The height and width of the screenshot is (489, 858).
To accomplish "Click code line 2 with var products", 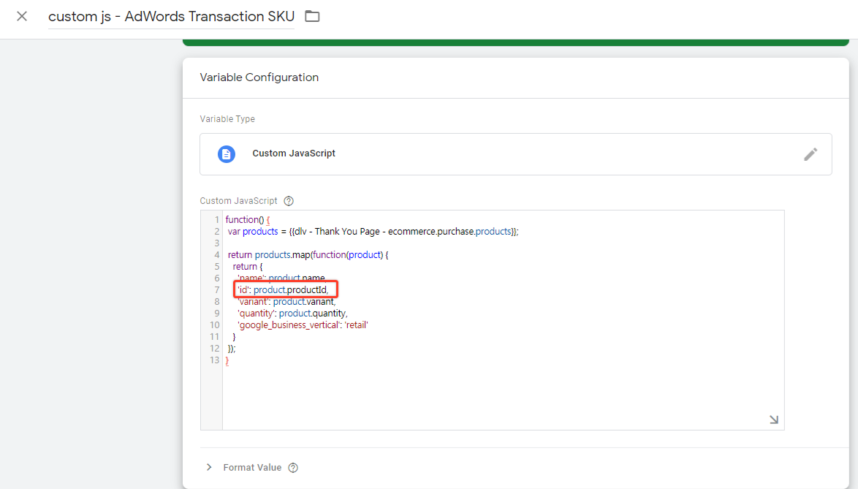I will pos(373,232).
